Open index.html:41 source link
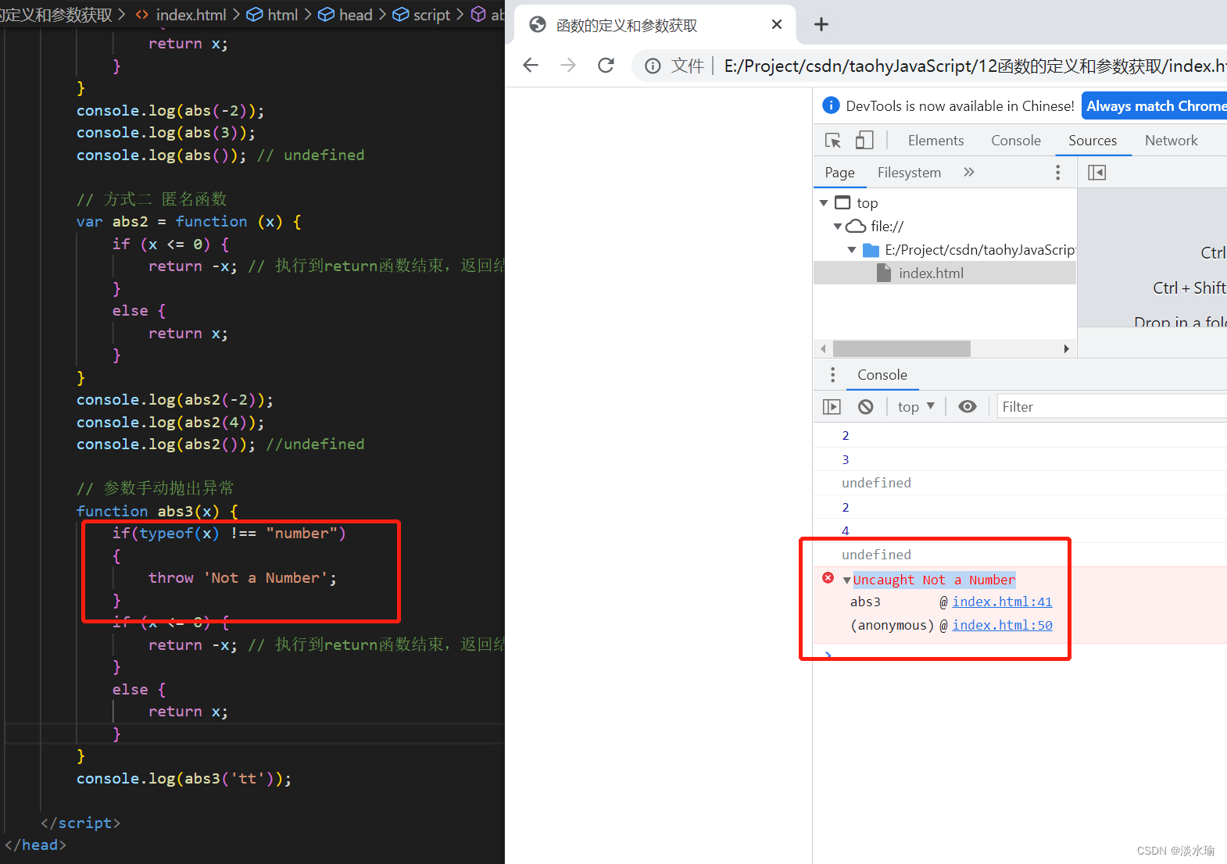Image resolution: width=1227 pixels, height=864 pixels. pos(1002,602)
